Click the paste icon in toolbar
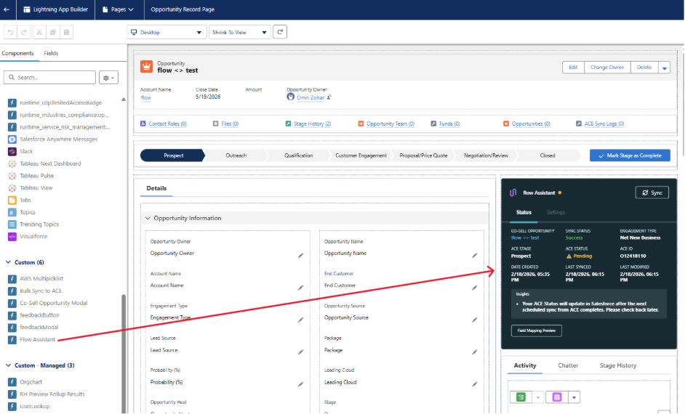Screen dimensions: 685x414 66,33
